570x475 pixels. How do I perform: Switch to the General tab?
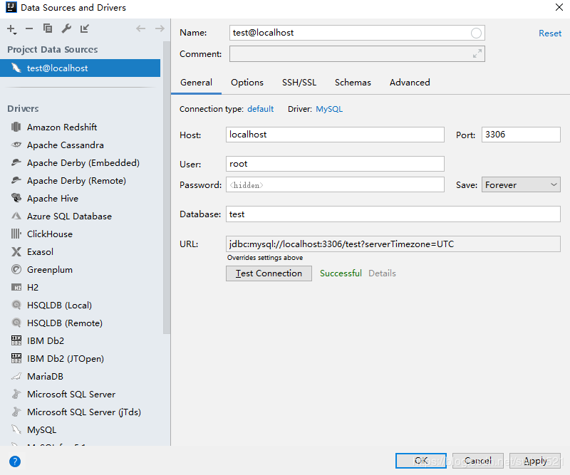point(197,83)
